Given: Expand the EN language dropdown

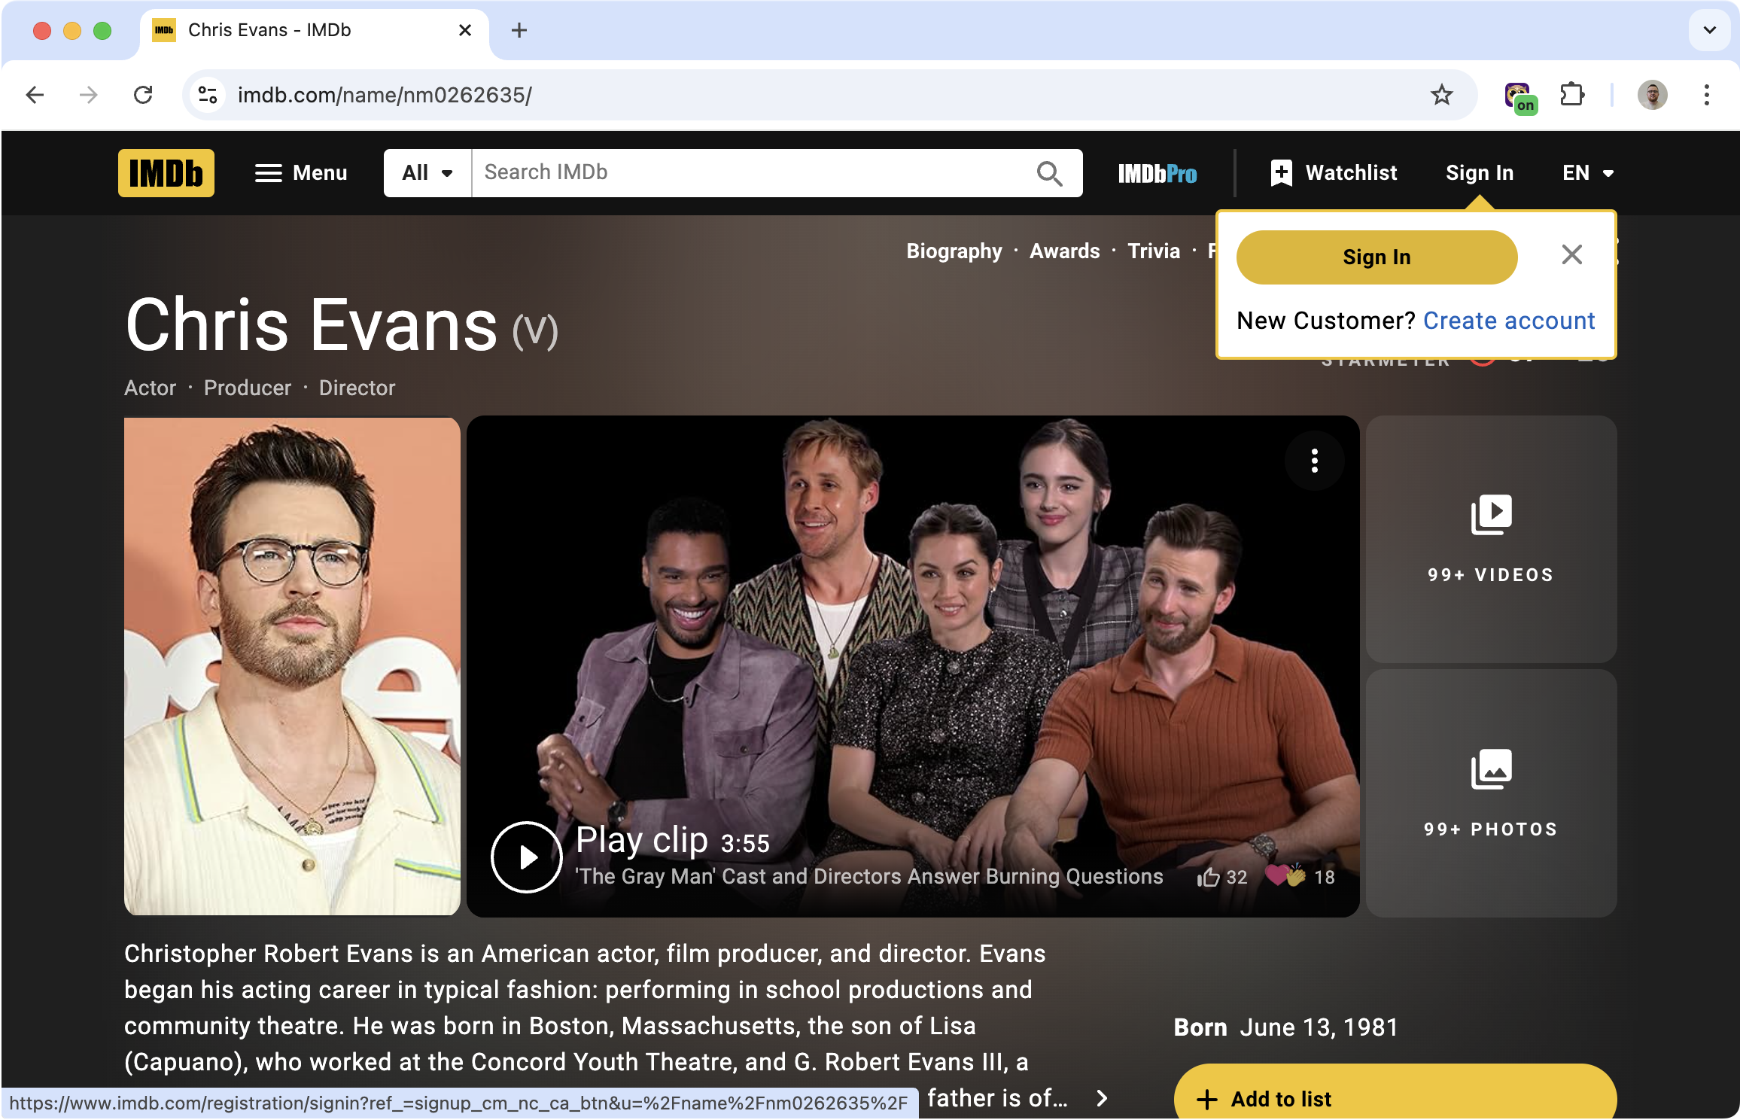Looking at the screenshot, I should 1585,172.
